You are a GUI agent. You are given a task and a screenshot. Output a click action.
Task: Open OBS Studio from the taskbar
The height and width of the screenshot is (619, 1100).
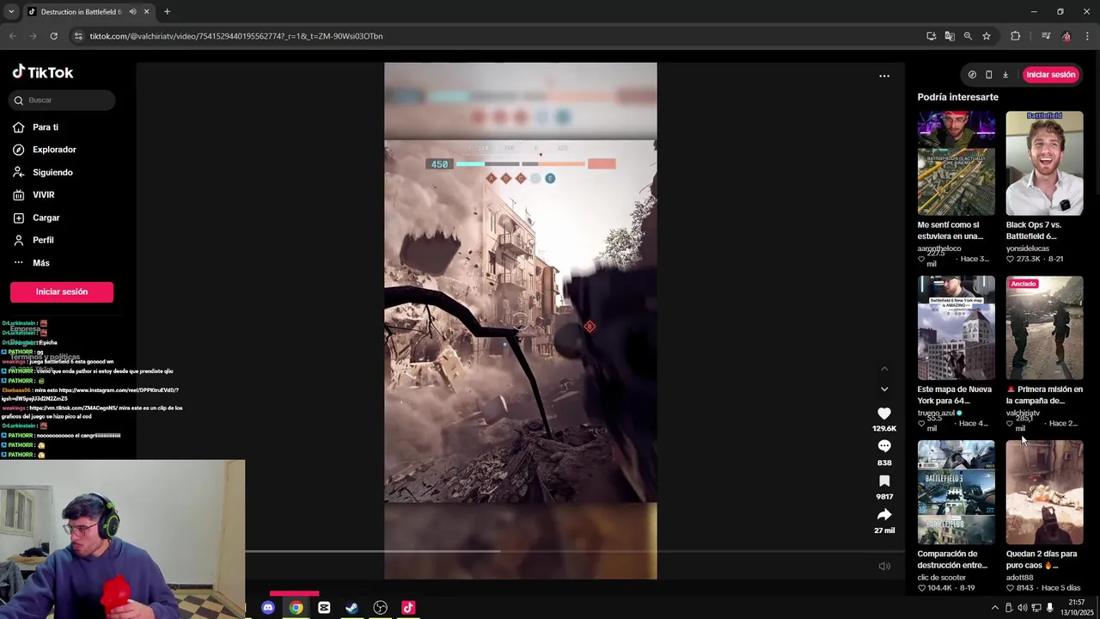[380, 608]
